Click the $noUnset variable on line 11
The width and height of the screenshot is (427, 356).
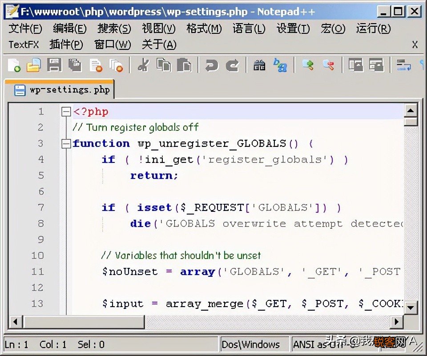pyautogui.click(x=130, y=272)
